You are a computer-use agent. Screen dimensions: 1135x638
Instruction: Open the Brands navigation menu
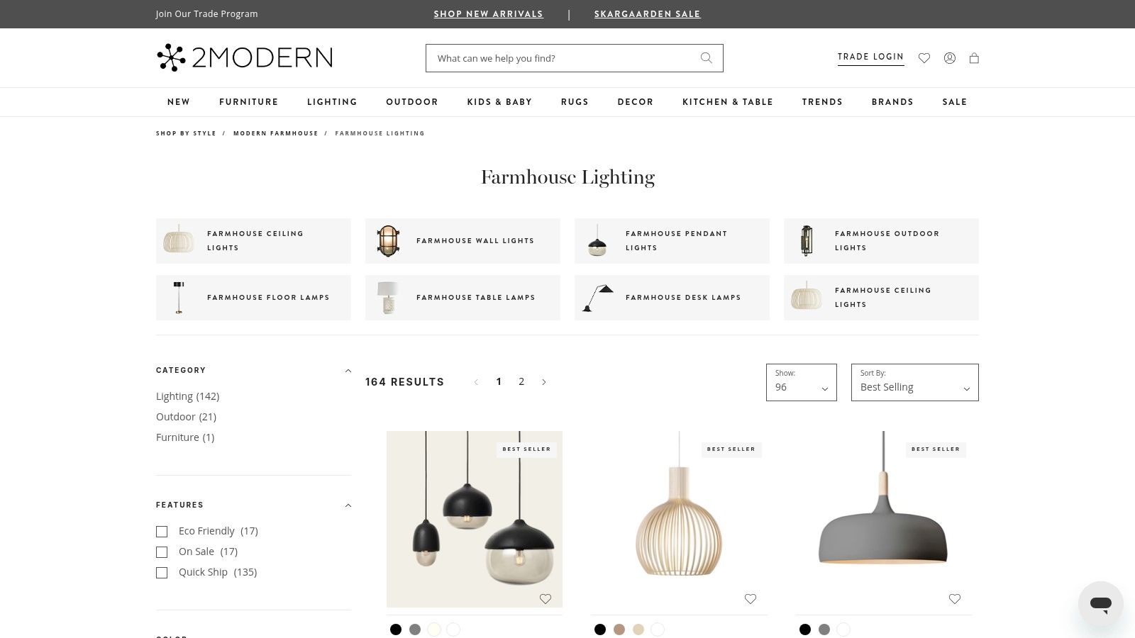point(892,102)
